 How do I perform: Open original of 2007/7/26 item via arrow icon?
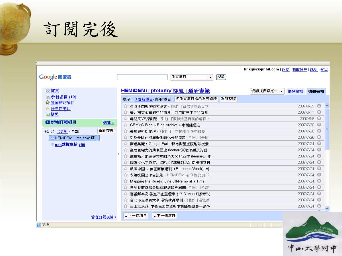coord(319,137)
